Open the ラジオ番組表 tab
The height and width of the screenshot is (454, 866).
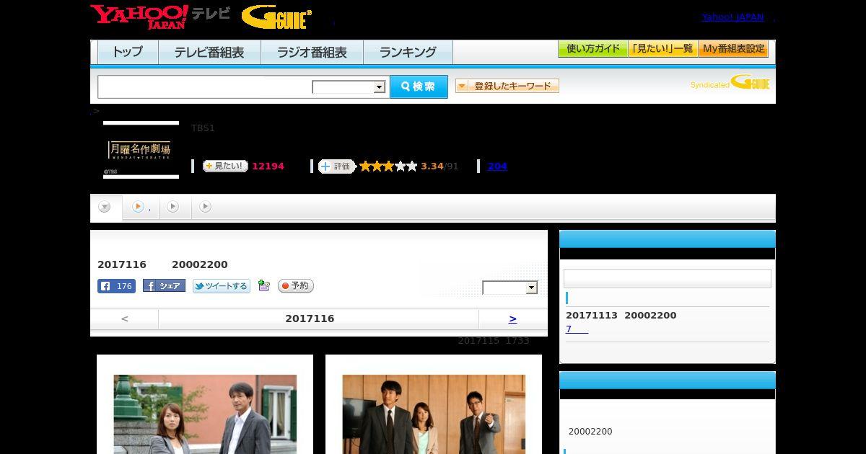(312, 52)
